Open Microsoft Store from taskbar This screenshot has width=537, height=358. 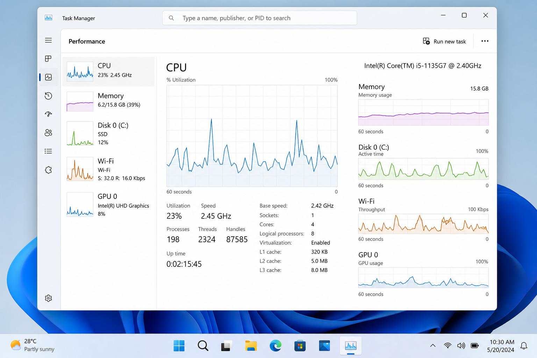300,346
